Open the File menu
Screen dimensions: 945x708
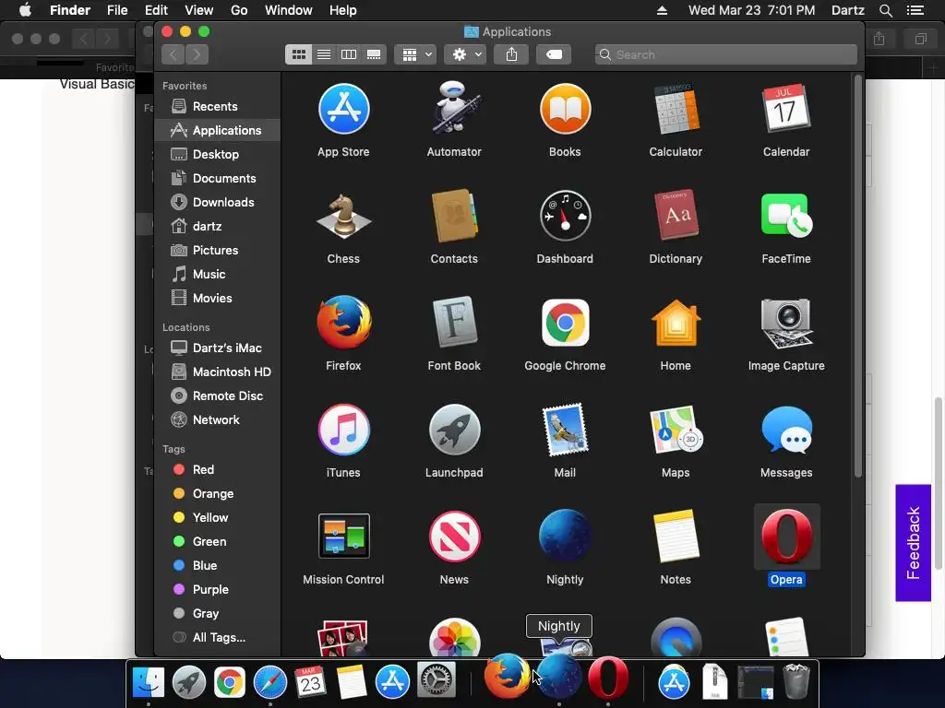click(x=117, y=10)
